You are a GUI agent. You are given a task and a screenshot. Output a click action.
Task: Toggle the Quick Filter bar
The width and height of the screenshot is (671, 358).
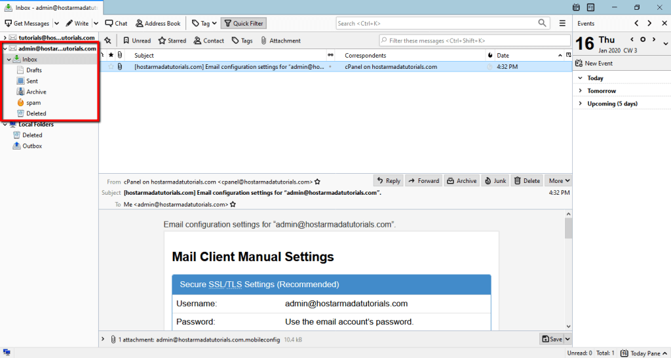pyautogui.click(x=244, y=24)
